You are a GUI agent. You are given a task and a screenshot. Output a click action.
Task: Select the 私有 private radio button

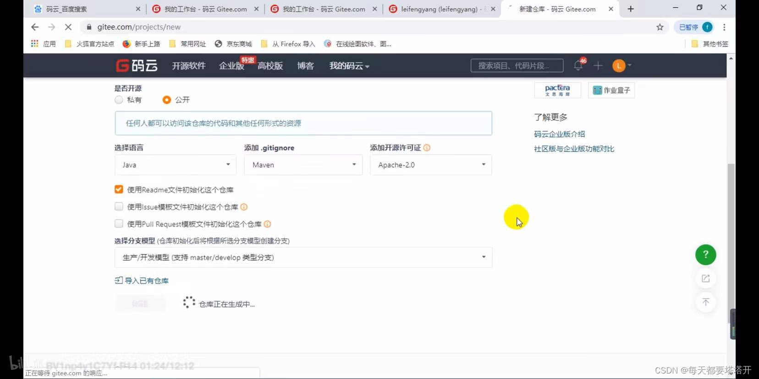[119, 100]
